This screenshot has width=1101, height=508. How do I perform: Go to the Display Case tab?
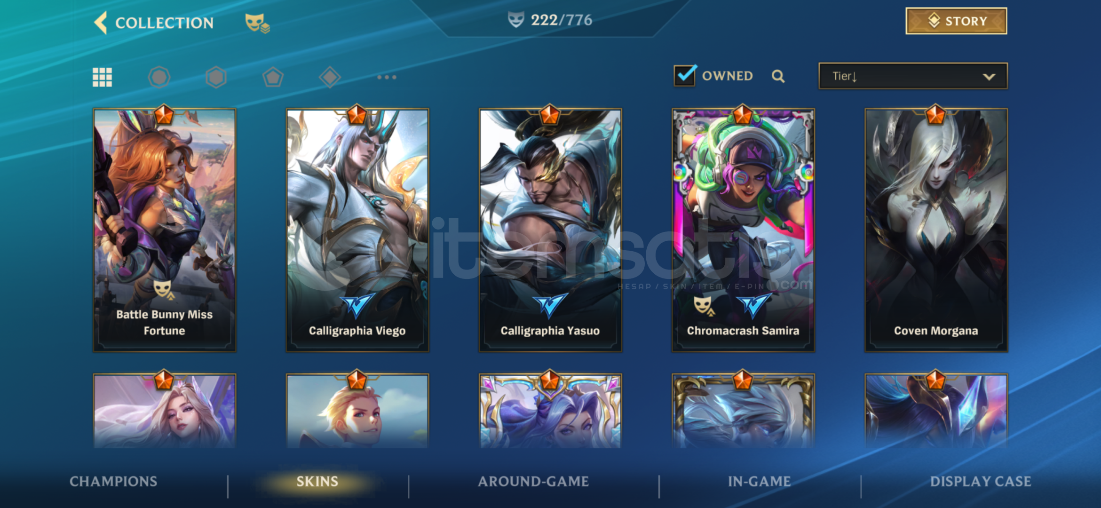(x=981, y=481)
